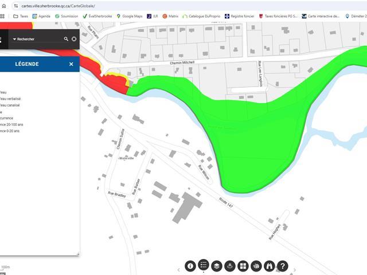Open the Taxes bookmark folder
Viewport: 367px width, 275px height.
pyautogui.click(x=21, y=16)
